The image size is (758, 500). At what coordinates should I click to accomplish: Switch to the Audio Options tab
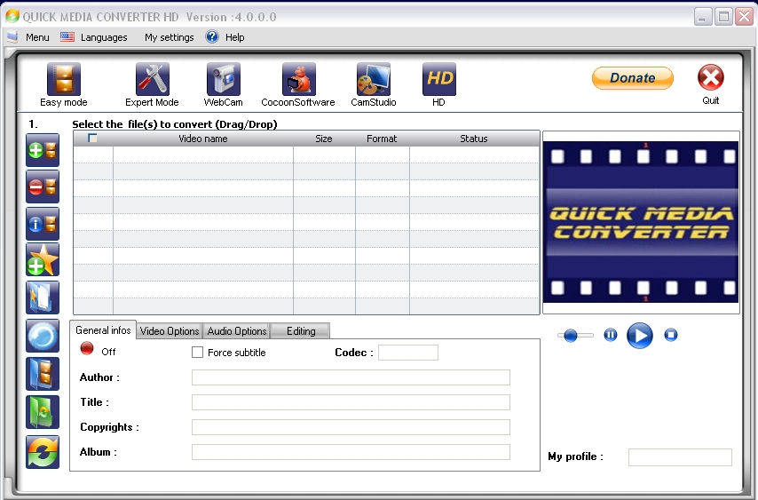point(237,331)
